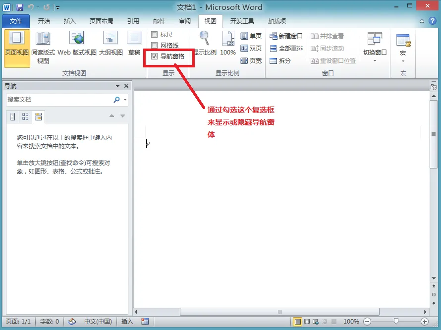The image size is (441, 330).
Task: Save document via quick access toolbar
Action: coord(20,7)
